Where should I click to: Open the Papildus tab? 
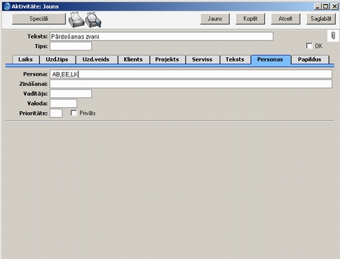click(310, 59)
